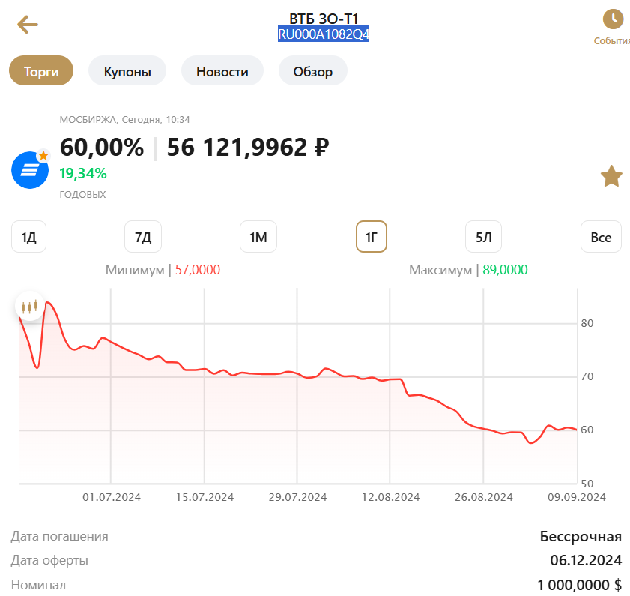Open the Купоны tab

click(x=127, y=70)
